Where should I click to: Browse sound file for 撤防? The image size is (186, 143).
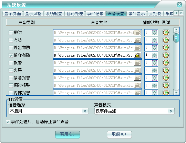137,33
